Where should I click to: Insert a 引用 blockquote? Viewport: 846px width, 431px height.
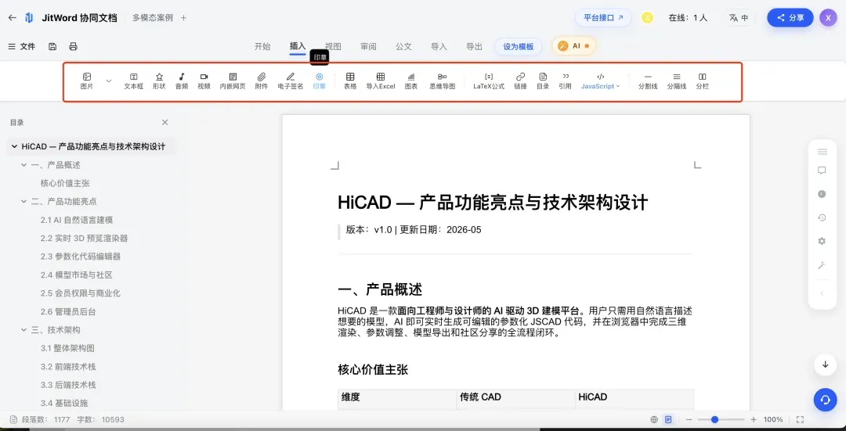pos(566,81)
